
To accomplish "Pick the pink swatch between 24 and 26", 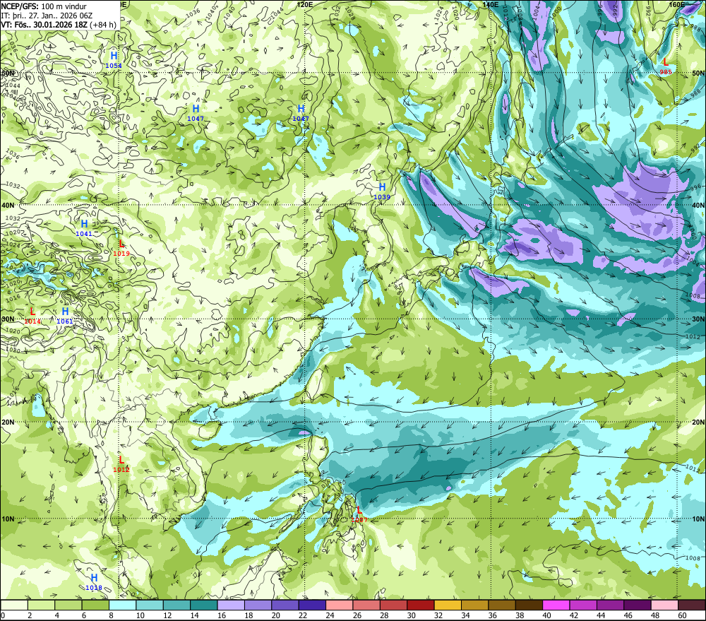I will pos(340,605).
